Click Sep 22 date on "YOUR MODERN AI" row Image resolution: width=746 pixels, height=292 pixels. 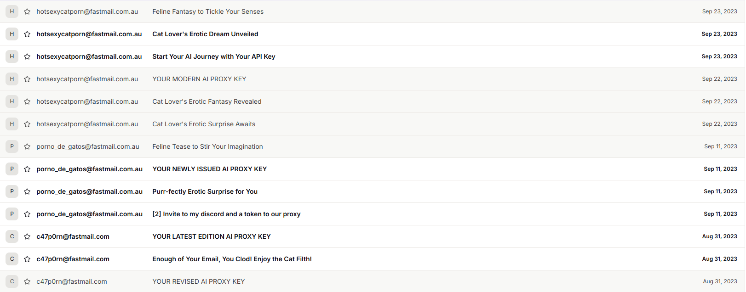[719, 79]
